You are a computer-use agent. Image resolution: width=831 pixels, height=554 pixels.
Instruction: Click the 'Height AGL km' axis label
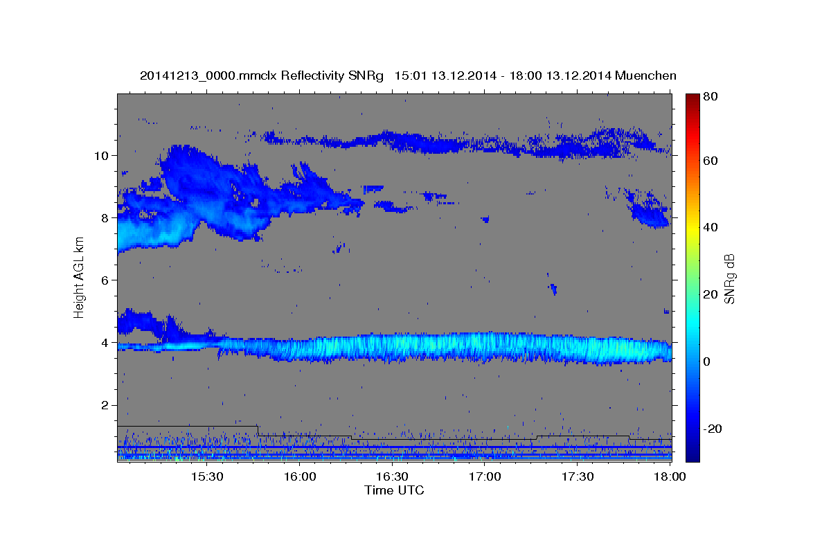coord(80,278)
